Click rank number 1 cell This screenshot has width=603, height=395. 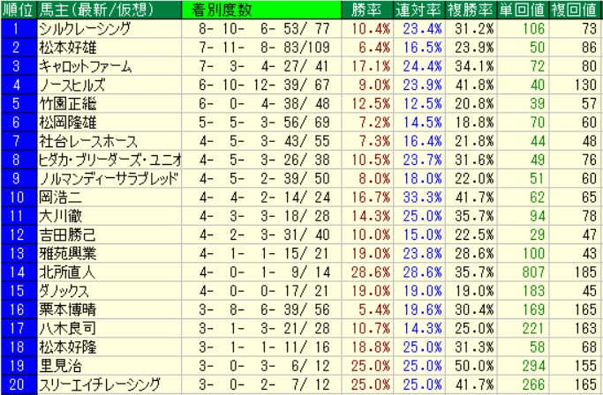(x=18, y=29)
